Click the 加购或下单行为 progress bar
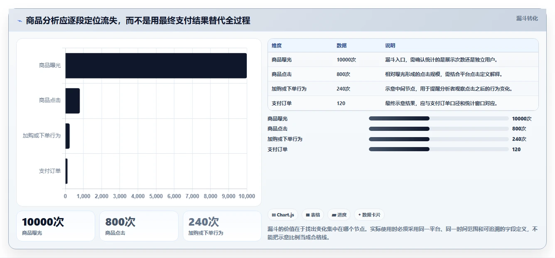The width and height of the screenshot is (555, 258). [439, 139]
